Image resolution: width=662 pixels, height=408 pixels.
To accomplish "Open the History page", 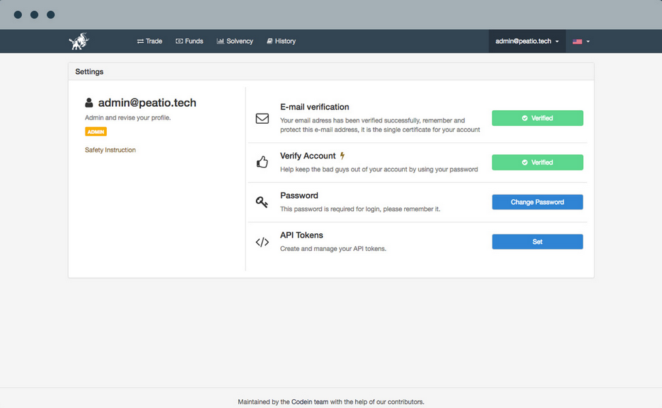I will [x=281, y=41].
